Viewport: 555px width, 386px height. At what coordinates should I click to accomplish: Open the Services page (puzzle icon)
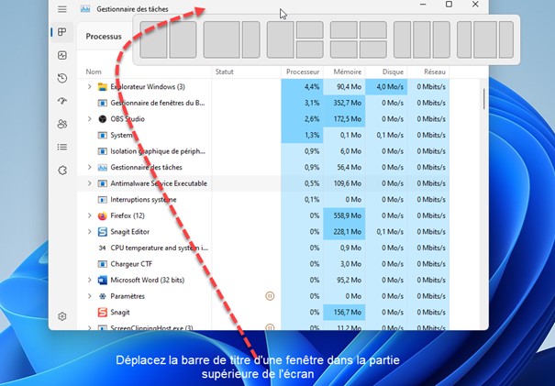click(62, 171)
